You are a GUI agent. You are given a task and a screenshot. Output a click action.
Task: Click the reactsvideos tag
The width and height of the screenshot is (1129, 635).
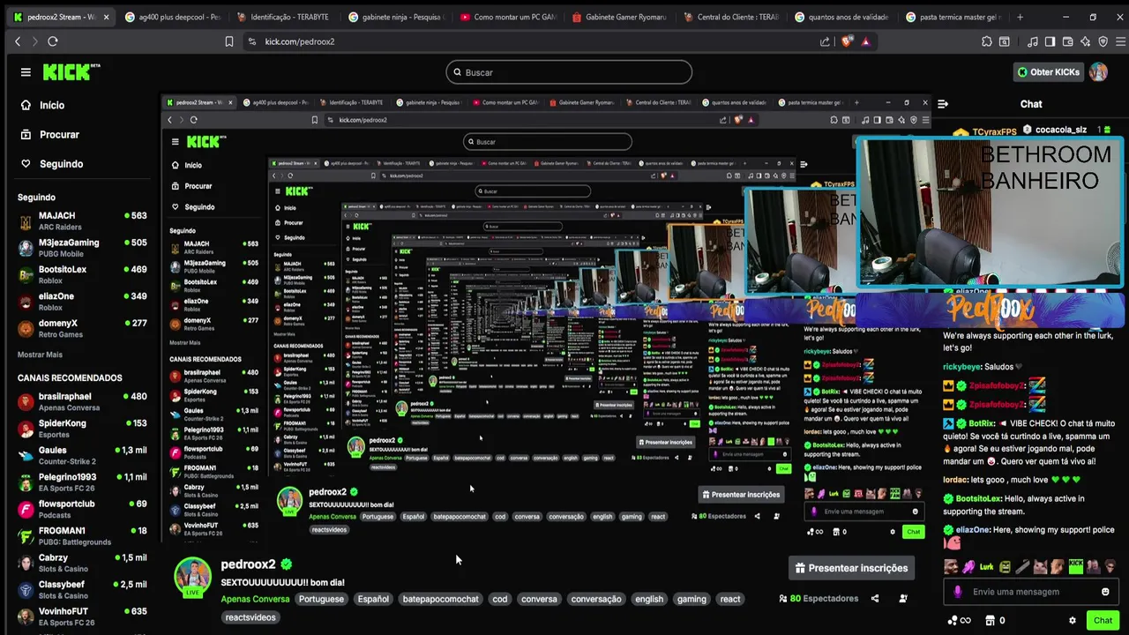(x=250, y=617)
